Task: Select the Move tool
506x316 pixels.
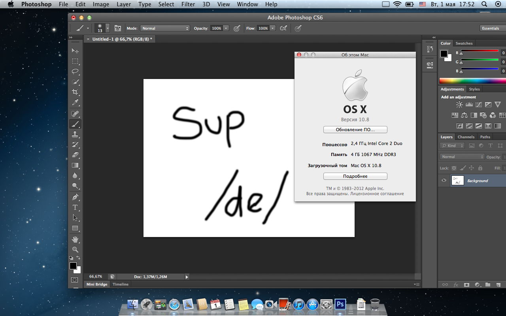Action: click(x=75, y=51)
